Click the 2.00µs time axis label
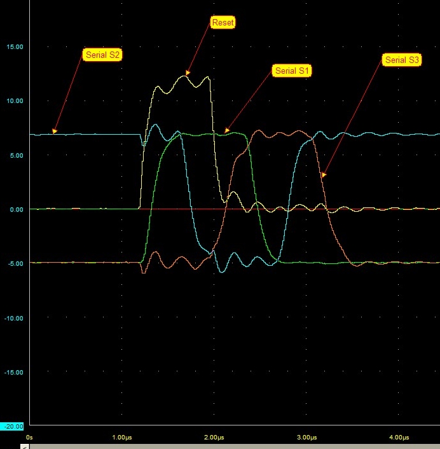Screen dimensions: 440x449 click(x=214, y=438)
